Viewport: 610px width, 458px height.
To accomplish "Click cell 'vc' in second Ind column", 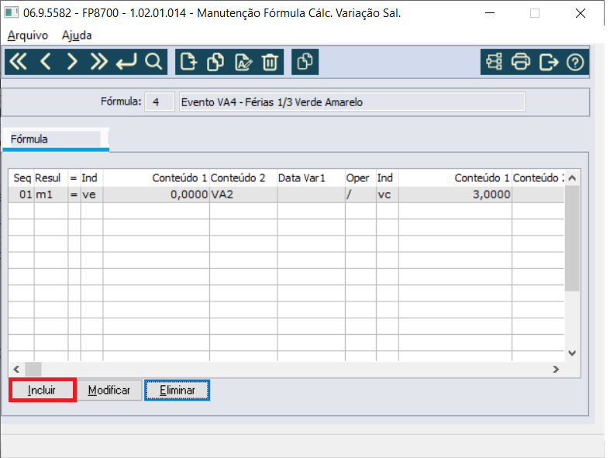I will 388,195.
